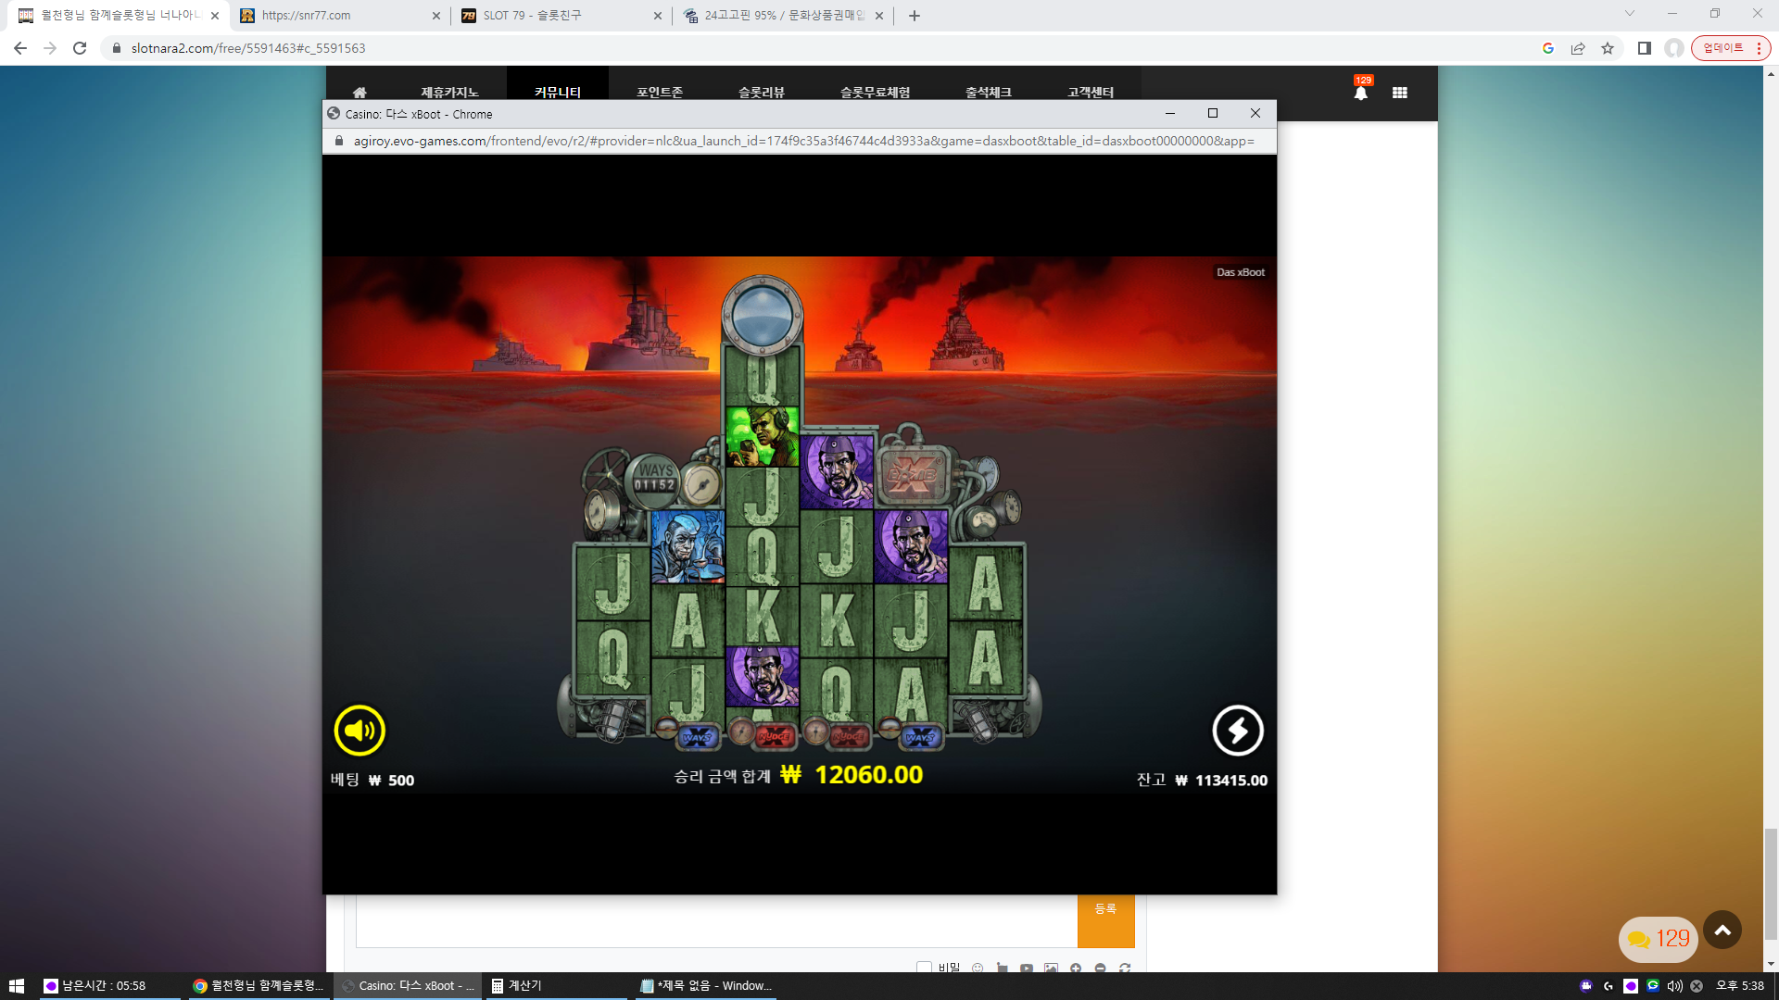
Task: Click the orange 등록 submit button
Action: tap(1106, 920)
